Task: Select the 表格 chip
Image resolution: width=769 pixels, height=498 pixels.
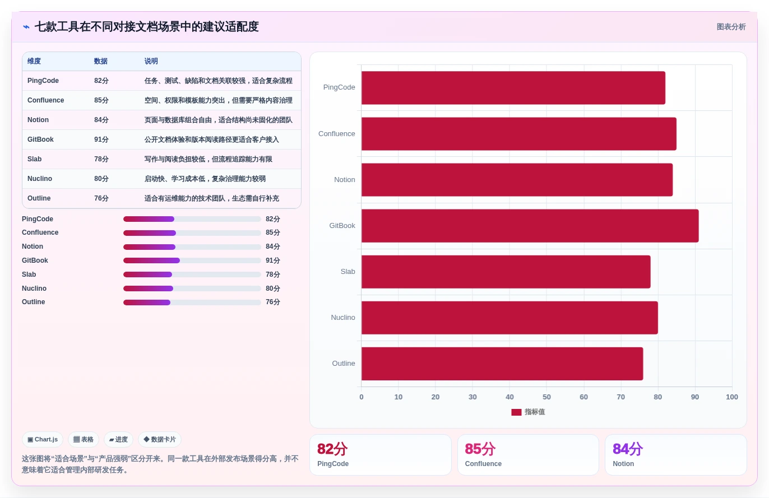Action: pyautogui.click(x=84, y=440)
